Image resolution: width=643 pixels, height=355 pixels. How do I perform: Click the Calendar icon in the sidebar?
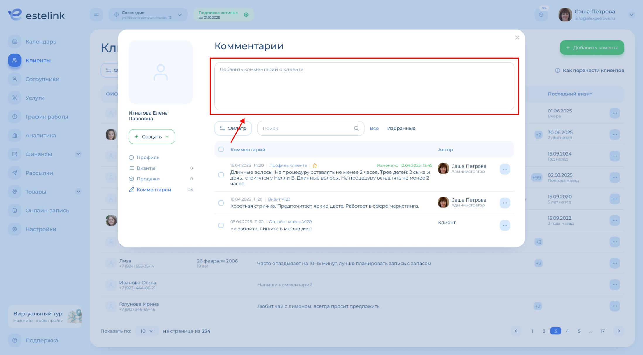[15, 42]
